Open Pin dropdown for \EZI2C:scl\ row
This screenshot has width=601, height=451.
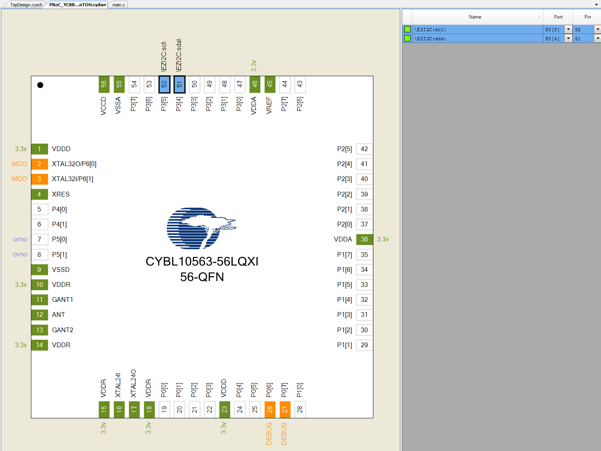[x=598, y=29]
